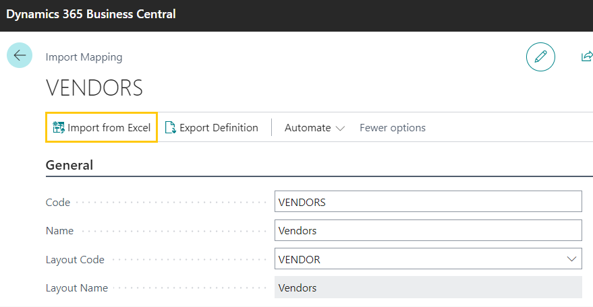Click the Layout Name field
This screenshot has height=307, width=593.
(428, 287)
